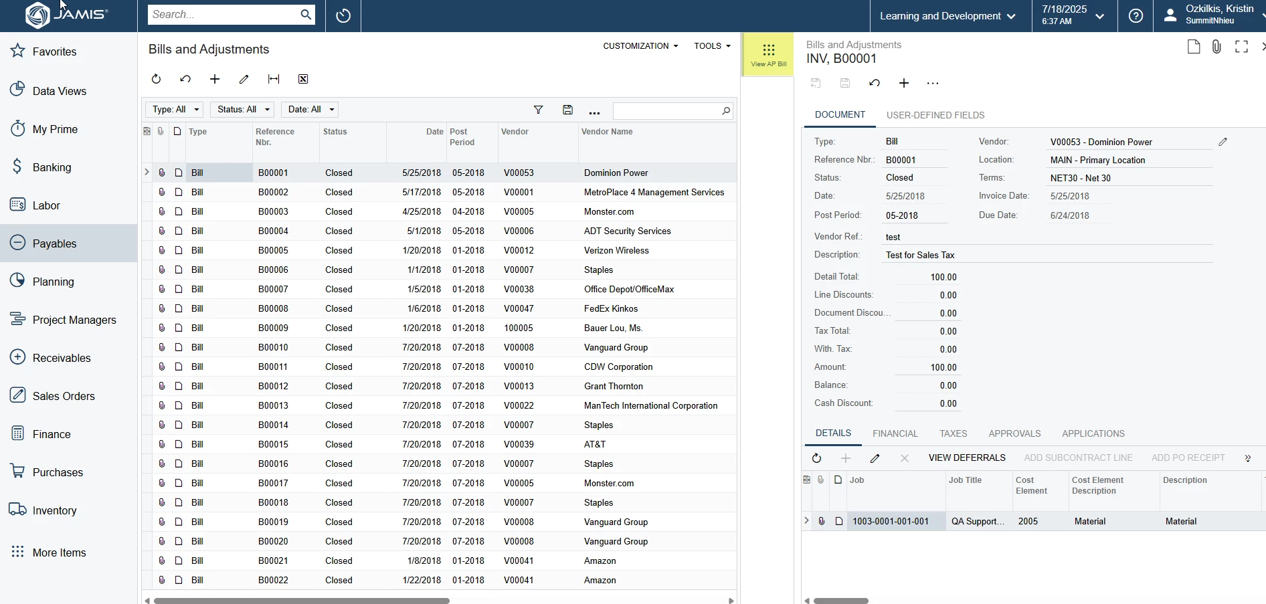Open the Status: All filter dropdown
Image resolution: width=1266 pixels, height=604 pixels.
(x=242, y=110)
